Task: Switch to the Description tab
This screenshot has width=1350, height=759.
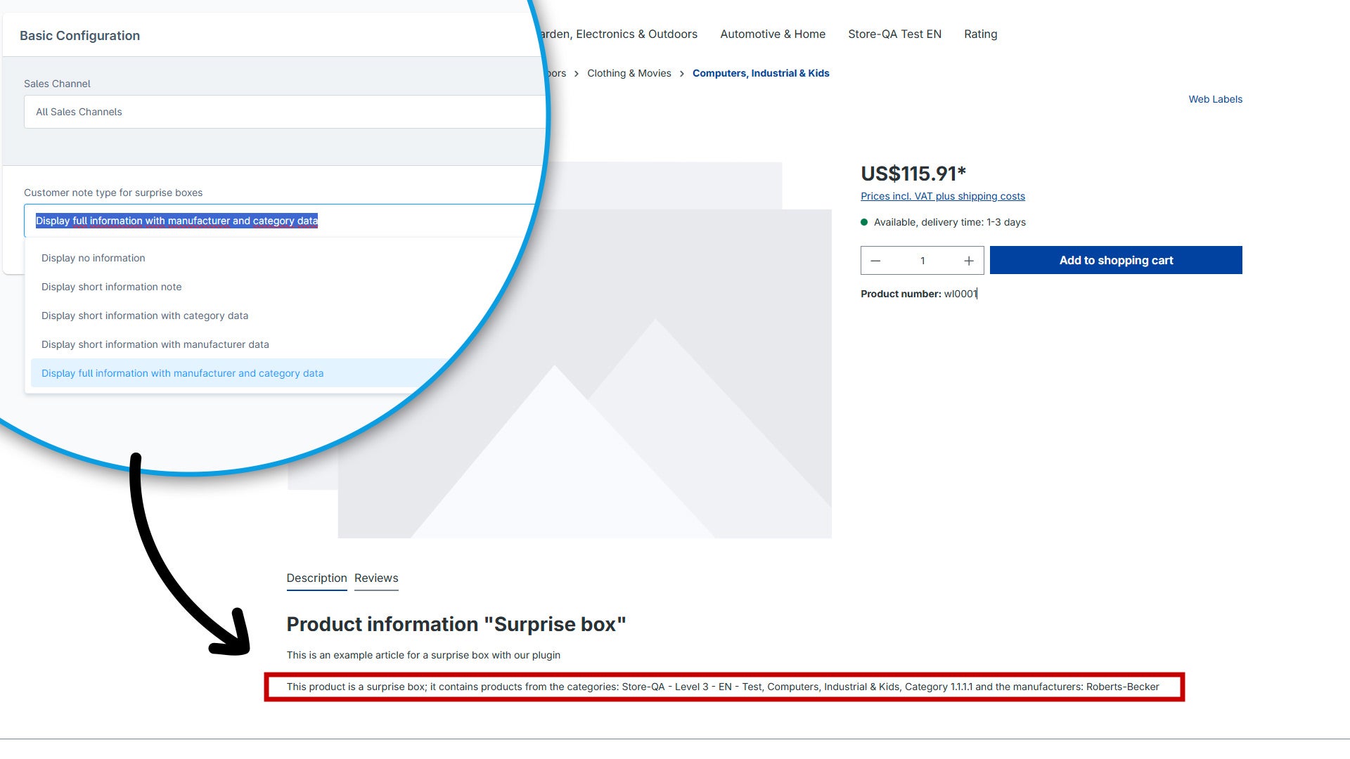Action: [316, 578]
